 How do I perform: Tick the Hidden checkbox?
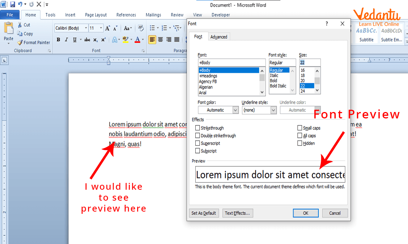pyautogui.click(x=300, y=143)
